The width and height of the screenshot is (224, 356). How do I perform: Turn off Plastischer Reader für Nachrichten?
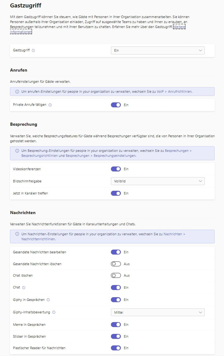pyautogui.click(x=116, y=348)
